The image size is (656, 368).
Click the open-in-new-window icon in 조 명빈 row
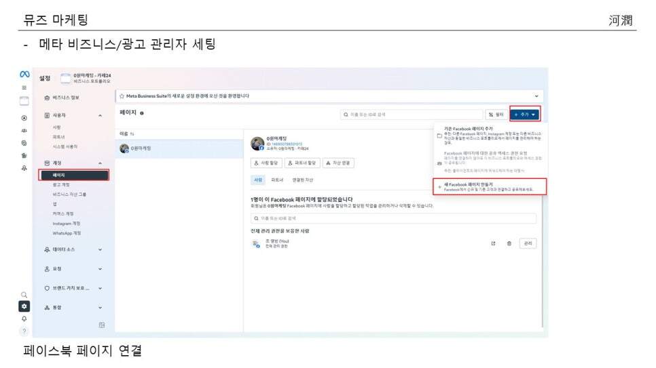pos(493,243)
